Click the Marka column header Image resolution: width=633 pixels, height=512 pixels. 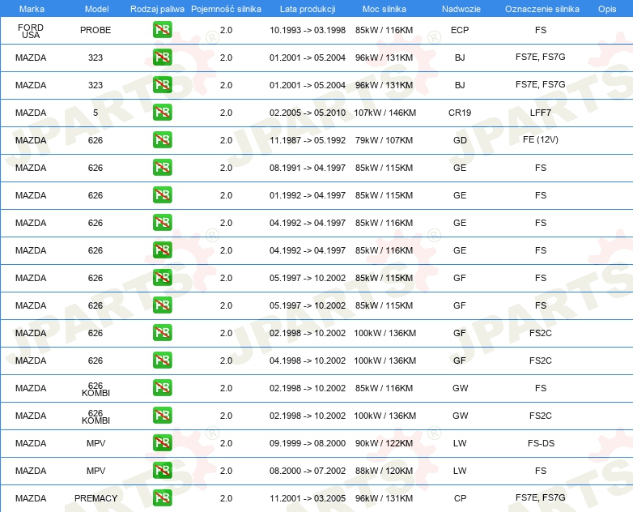[32, 9]
